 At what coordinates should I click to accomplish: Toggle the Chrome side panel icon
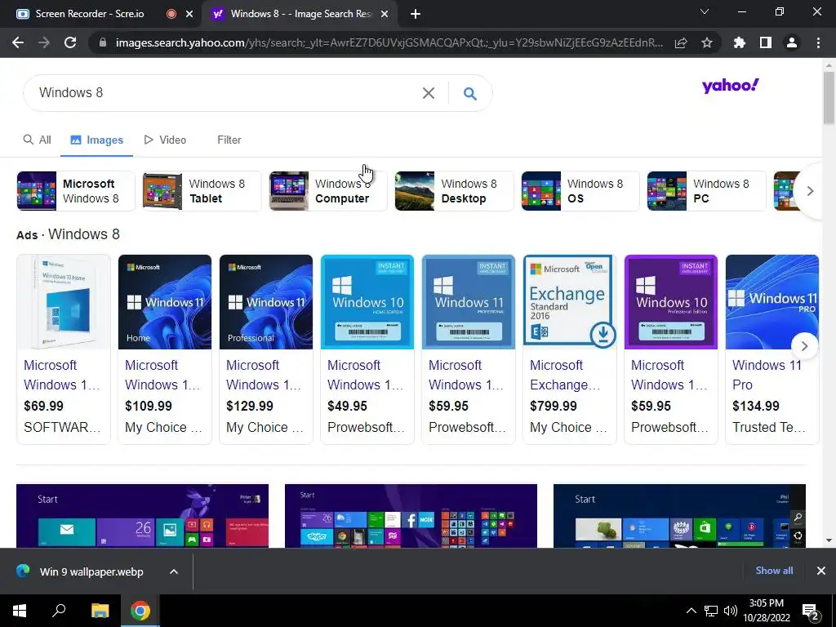point(766,42)
